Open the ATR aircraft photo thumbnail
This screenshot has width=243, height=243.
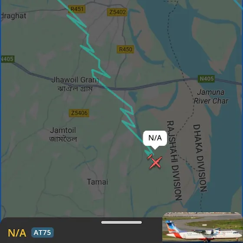(x=202, y=227)
